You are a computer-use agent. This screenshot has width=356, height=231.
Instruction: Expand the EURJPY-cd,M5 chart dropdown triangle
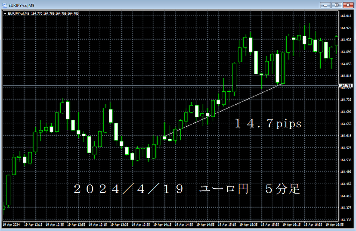pyautogui.click(x=5, y=14)
